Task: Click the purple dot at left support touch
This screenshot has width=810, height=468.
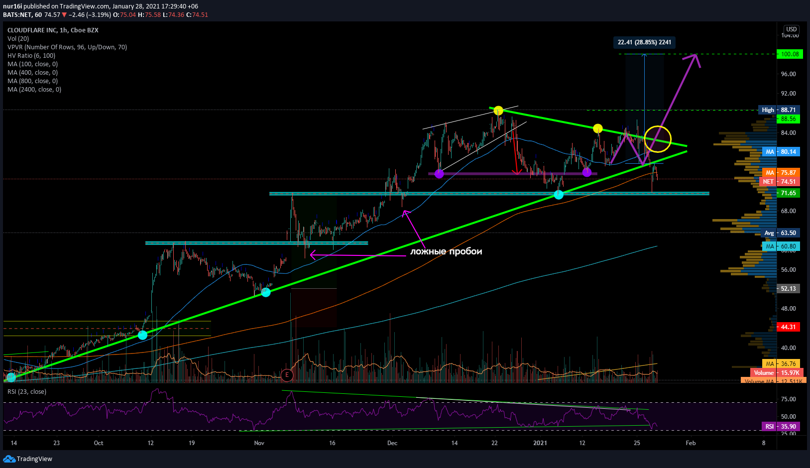Action: click(439, 174)
